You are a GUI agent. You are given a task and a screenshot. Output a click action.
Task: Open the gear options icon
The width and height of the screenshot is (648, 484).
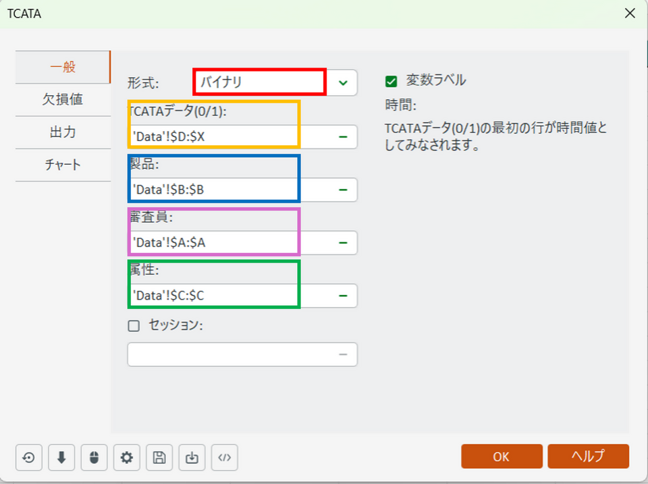127,458
